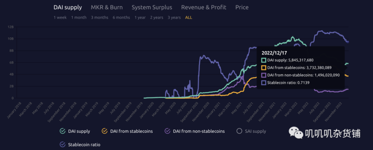Select the 2 years range
373x150 pixels.
click(x=157, y=18)
